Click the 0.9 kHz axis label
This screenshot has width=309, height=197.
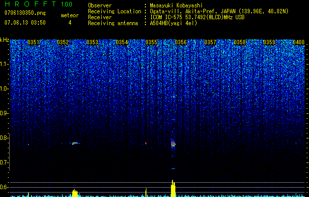(x=4, y=113)
